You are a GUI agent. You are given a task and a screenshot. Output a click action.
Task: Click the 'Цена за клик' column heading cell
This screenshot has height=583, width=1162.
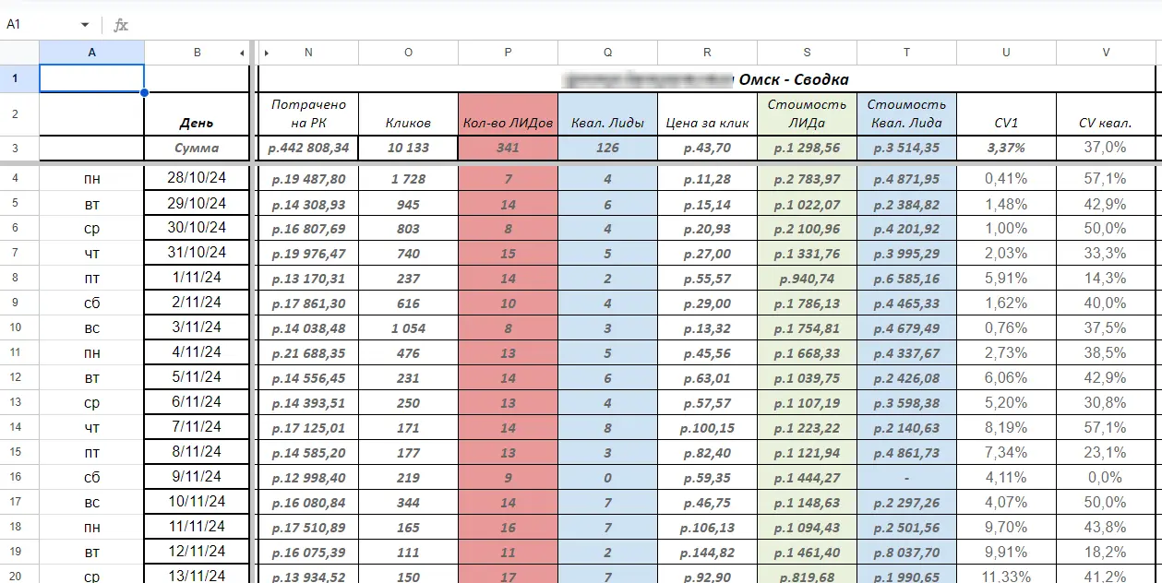707,122
